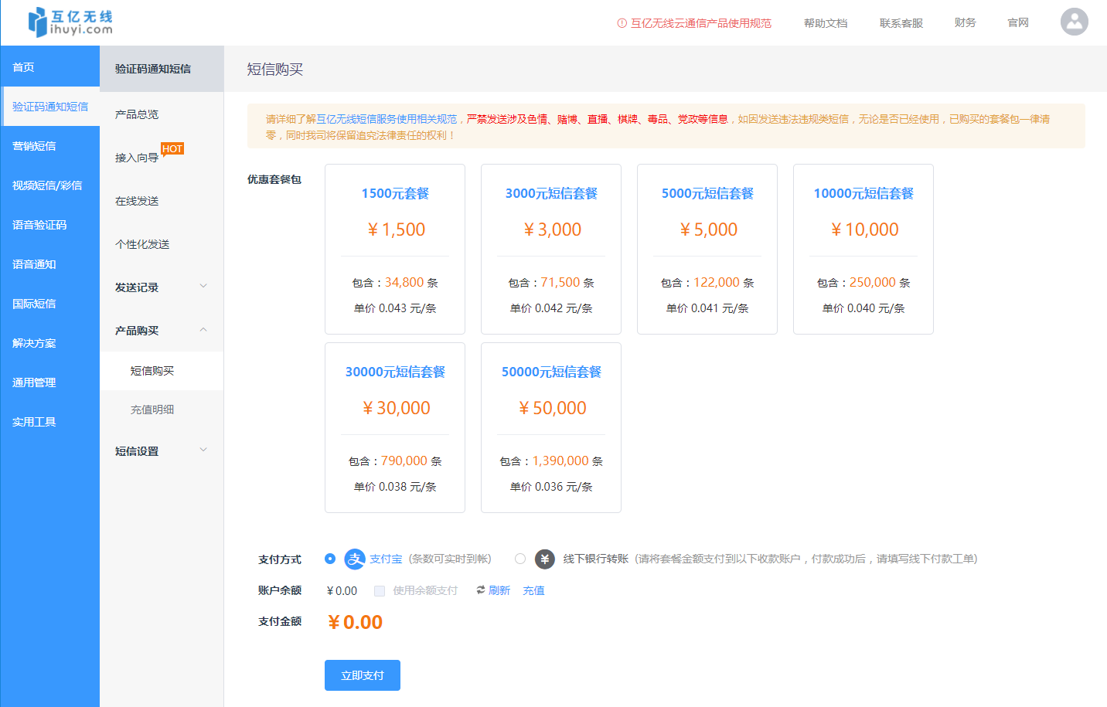This screenshot has height=707, width=1107.
Task: Expand the 短信设置 submenu
Action: tap(203, 450)
